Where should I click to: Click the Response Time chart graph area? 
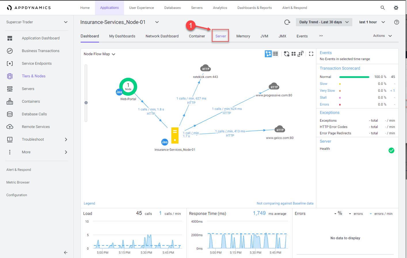coord(248,234)
